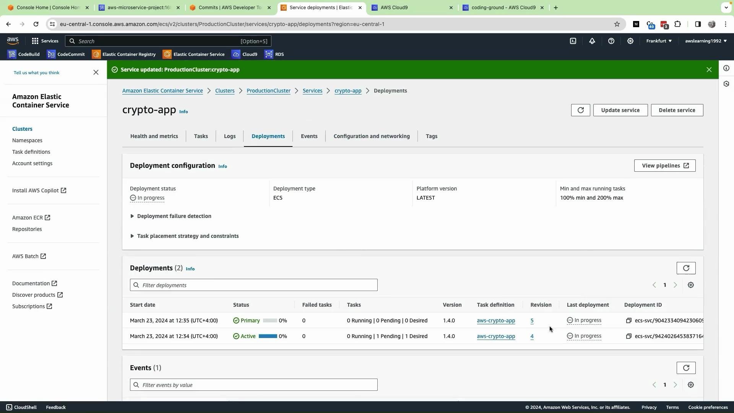The height and width of the screenshot is (413, 734).
Task: Click Info link next to Deployment configuration
Action: point(222,166)
